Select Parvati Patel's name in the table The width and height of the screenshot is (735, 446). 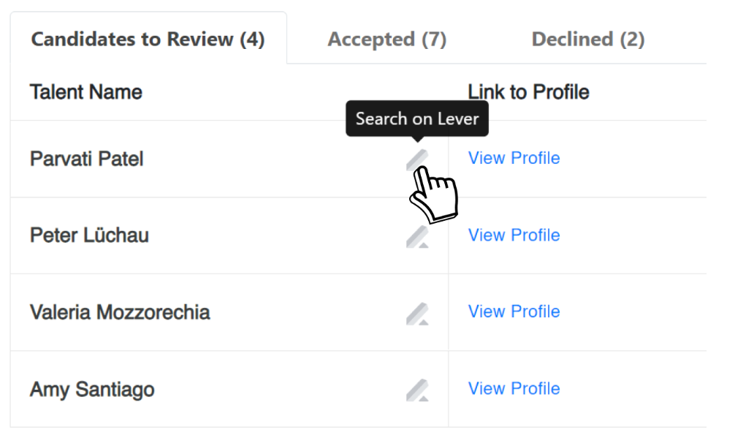pyautogui.click(x=86, y=159)
